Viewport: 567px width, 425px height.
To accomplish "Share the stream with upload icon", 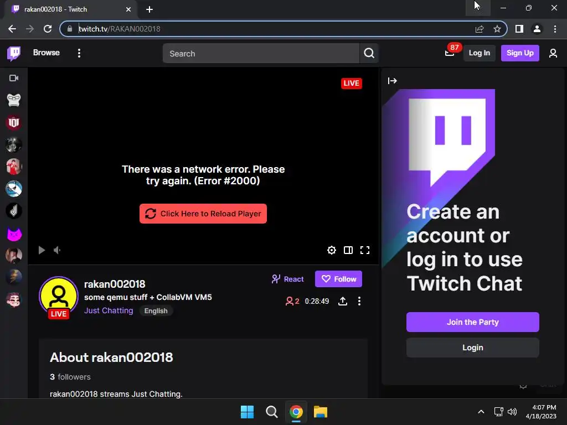I will pos(343,301).
